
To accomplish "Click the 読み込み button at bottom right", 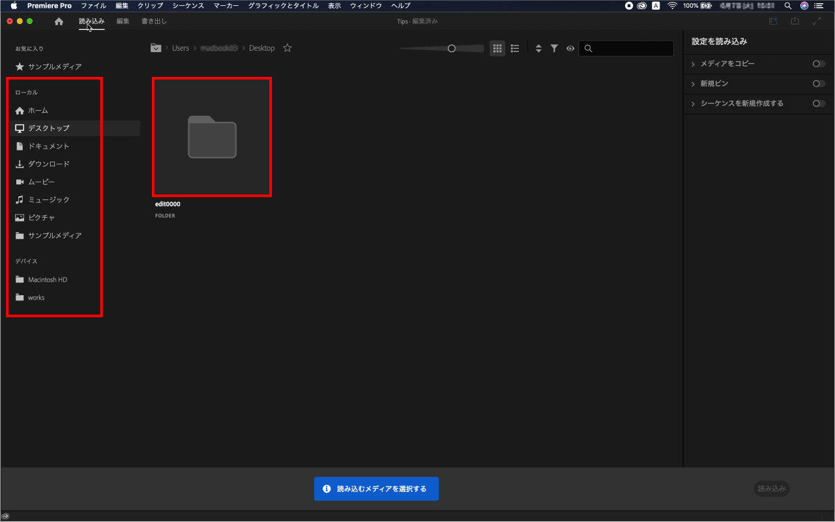I will tap(772, 489).
